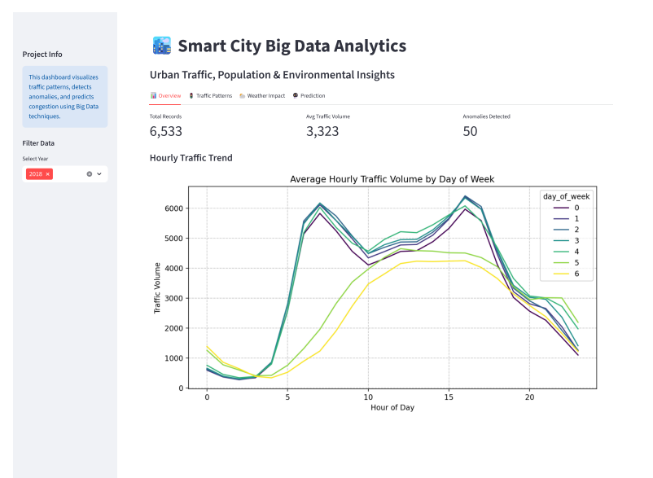Image resolution: width=653 pixels, height=478 pixels.
Task: Click the traffic light icon beside Traffic Patterns
Action: click(x=191, y=95)
